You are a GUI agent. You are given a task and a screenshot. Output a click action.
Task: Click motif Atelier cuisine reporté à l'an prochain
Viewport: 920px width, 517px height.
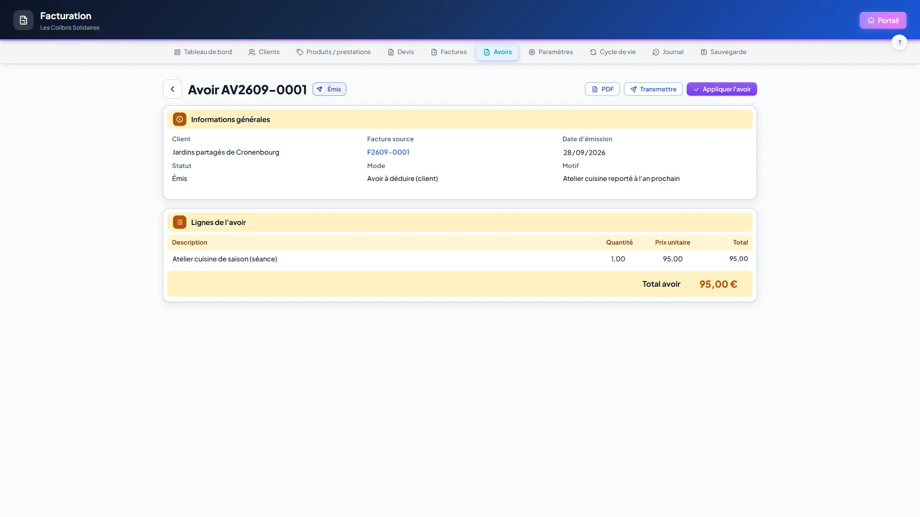coord(621,179)
